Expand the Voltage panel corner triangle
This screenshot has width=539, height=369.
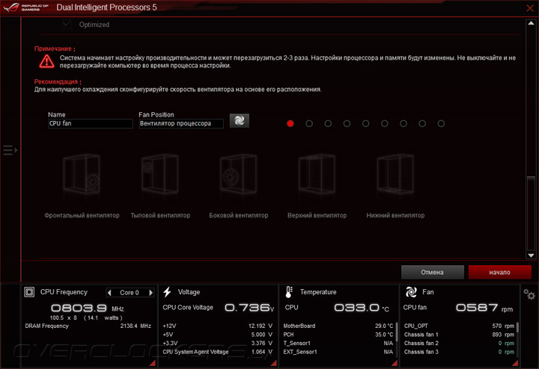274,363
